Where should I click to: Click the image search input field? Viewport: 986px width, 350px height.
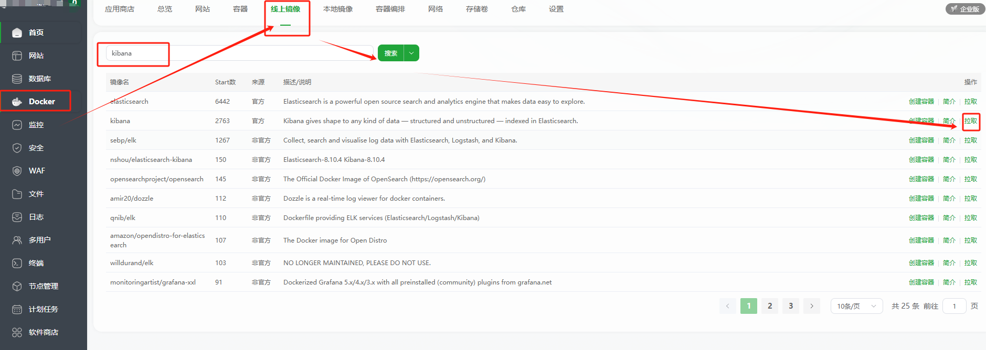pyautogui.click(x=239, y=53)
